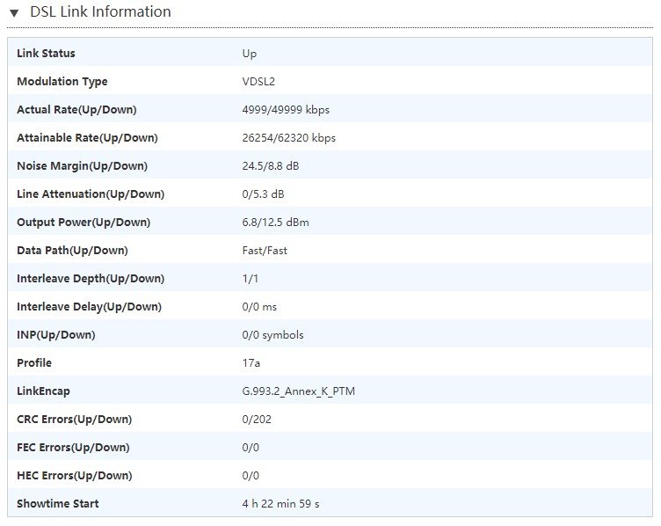Select the Line Attenuation(Up/Down) label
The image size is (661, 526).
(91, 194)
